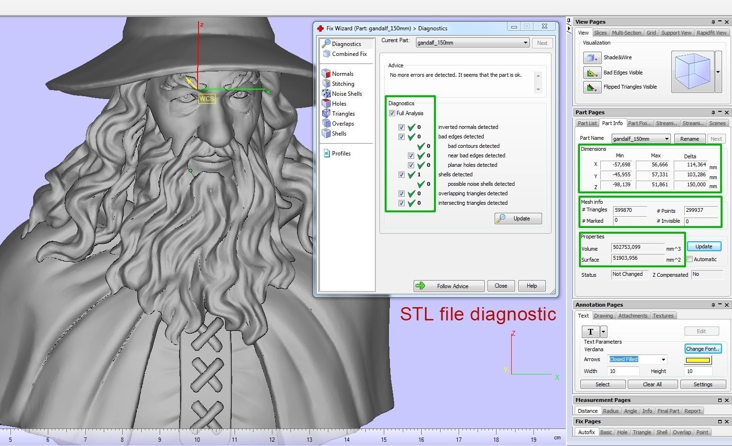This screenshot has height=446, width=732.
Task: Open the Shade&Wire icon dropdown arrow
Action: click(x=596, y=60)
